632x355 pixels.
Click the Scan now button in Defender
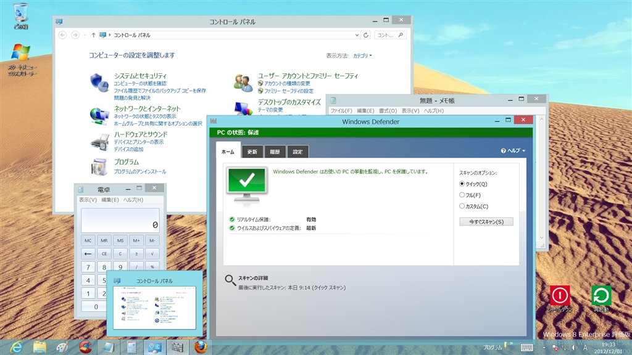[x=486, y=222]
